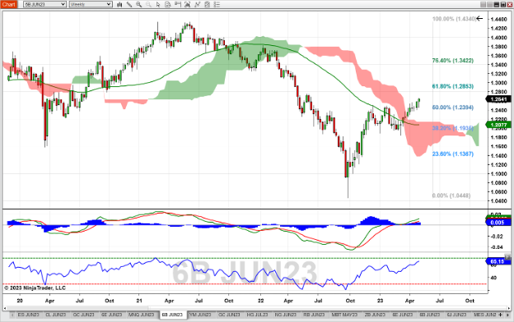Open the Data Series icon
Screen dimensions: 514x322
click(x=168, y=4)
